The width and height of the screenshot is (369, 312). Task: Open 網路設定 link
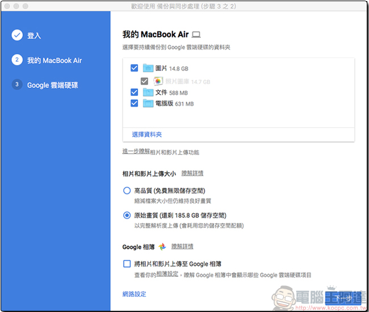coord(134,294)
